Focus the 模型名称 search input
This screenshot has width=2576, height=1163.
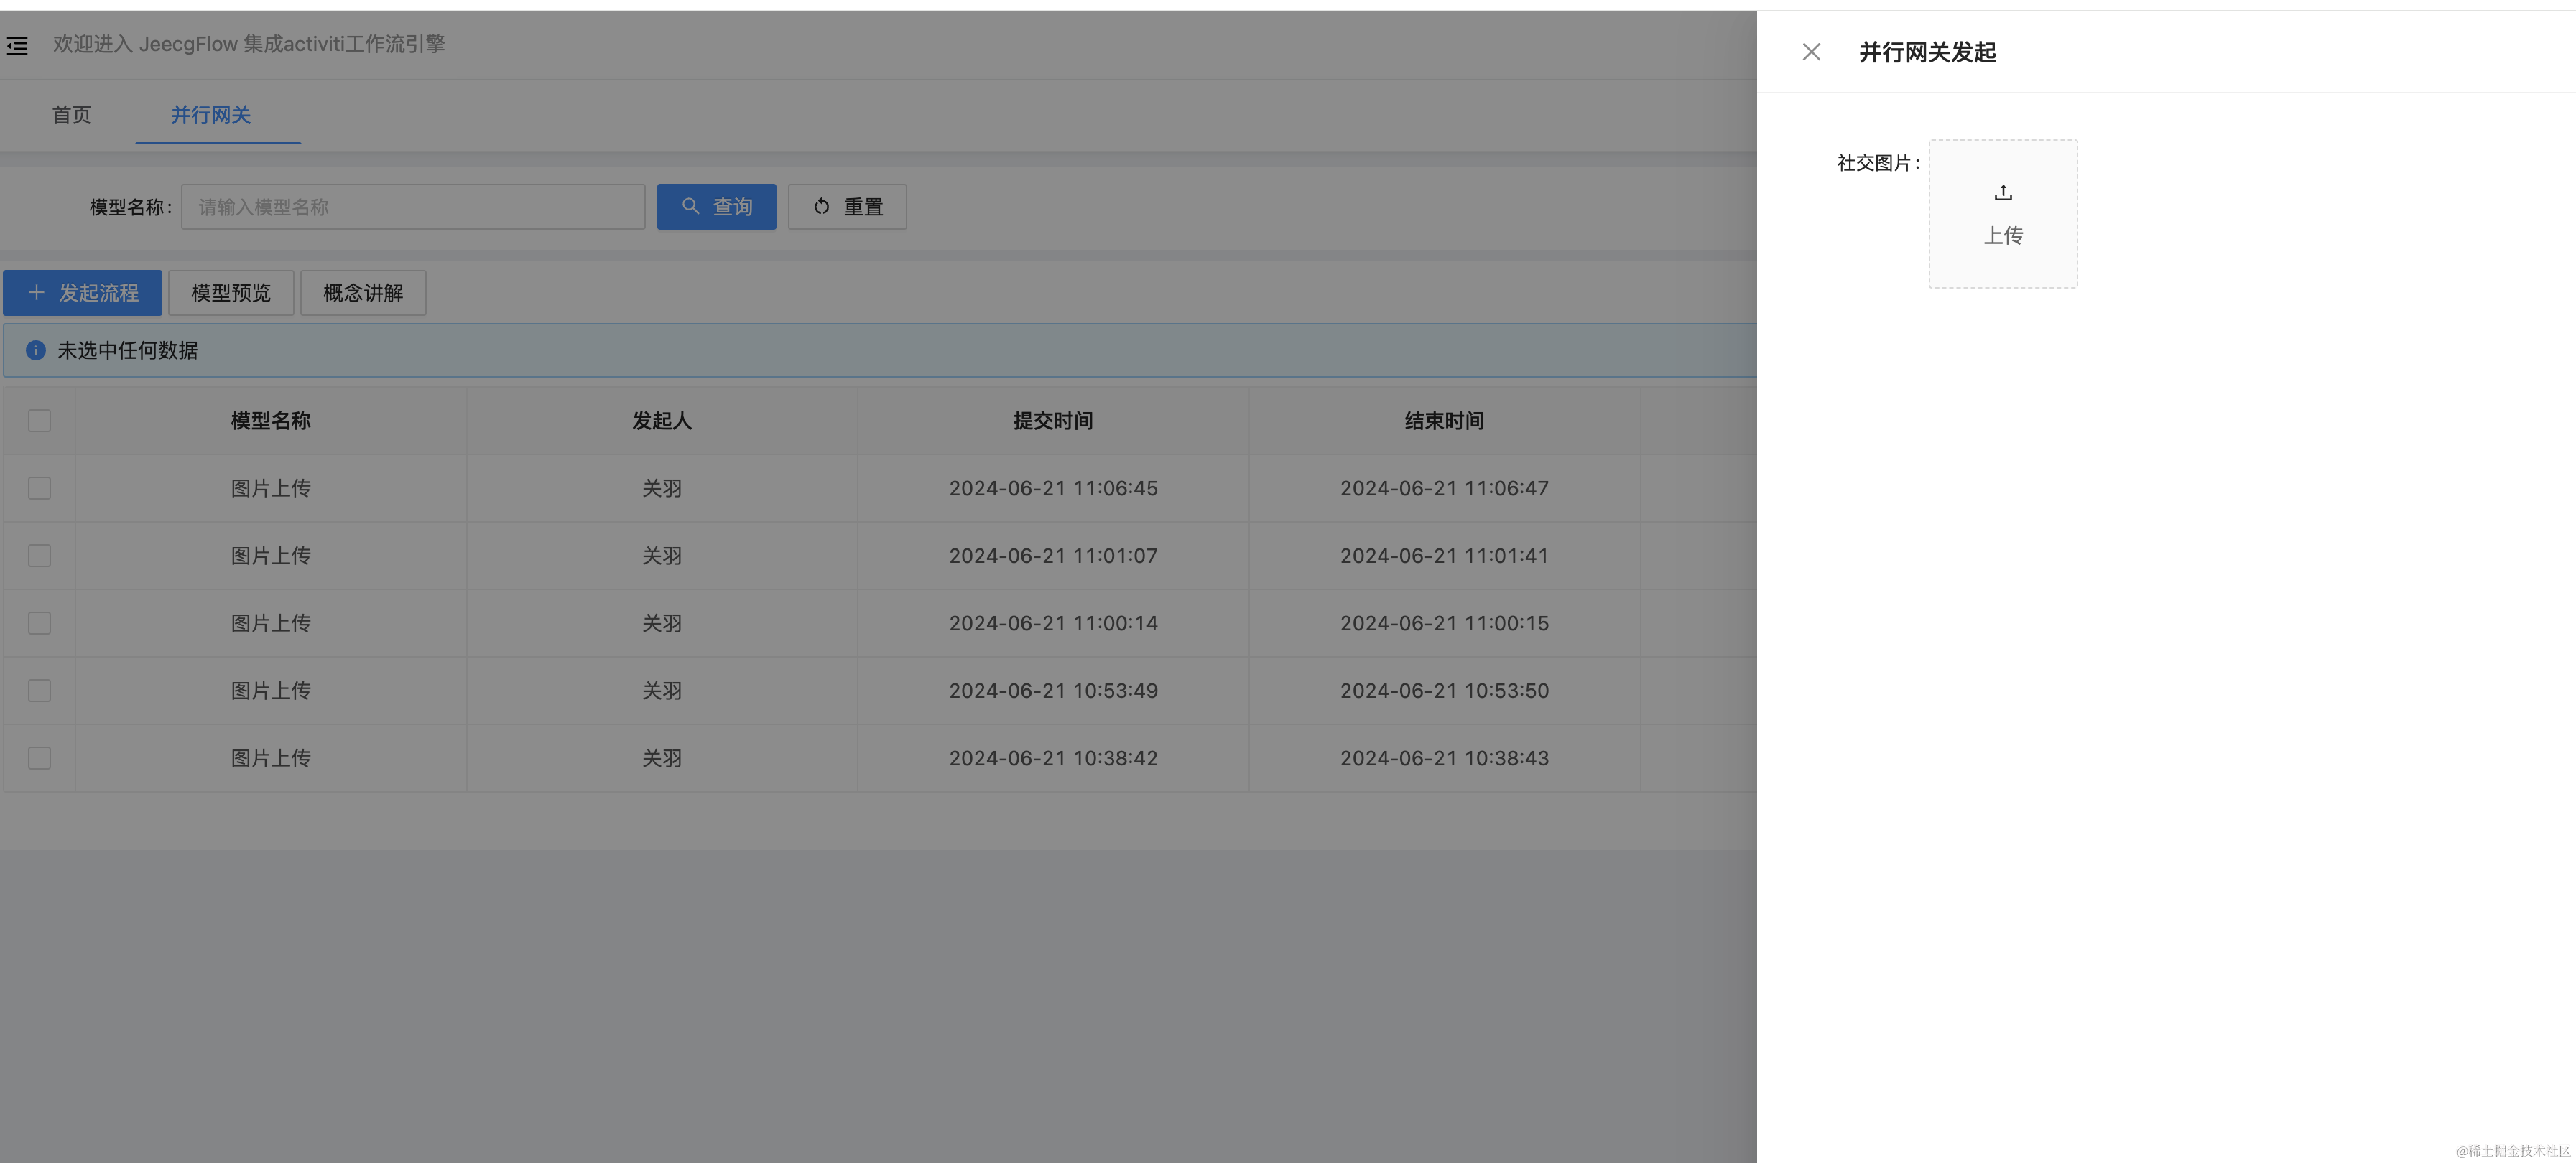pos(412,207)
